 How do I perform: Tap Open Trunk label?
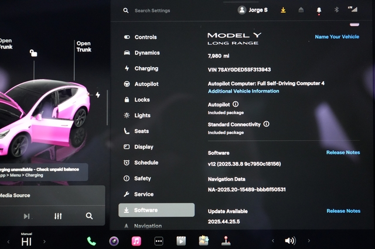(x=84, y=47)
